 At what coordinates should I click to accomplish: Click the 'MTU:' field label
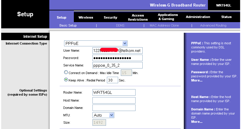pos(67,115)
